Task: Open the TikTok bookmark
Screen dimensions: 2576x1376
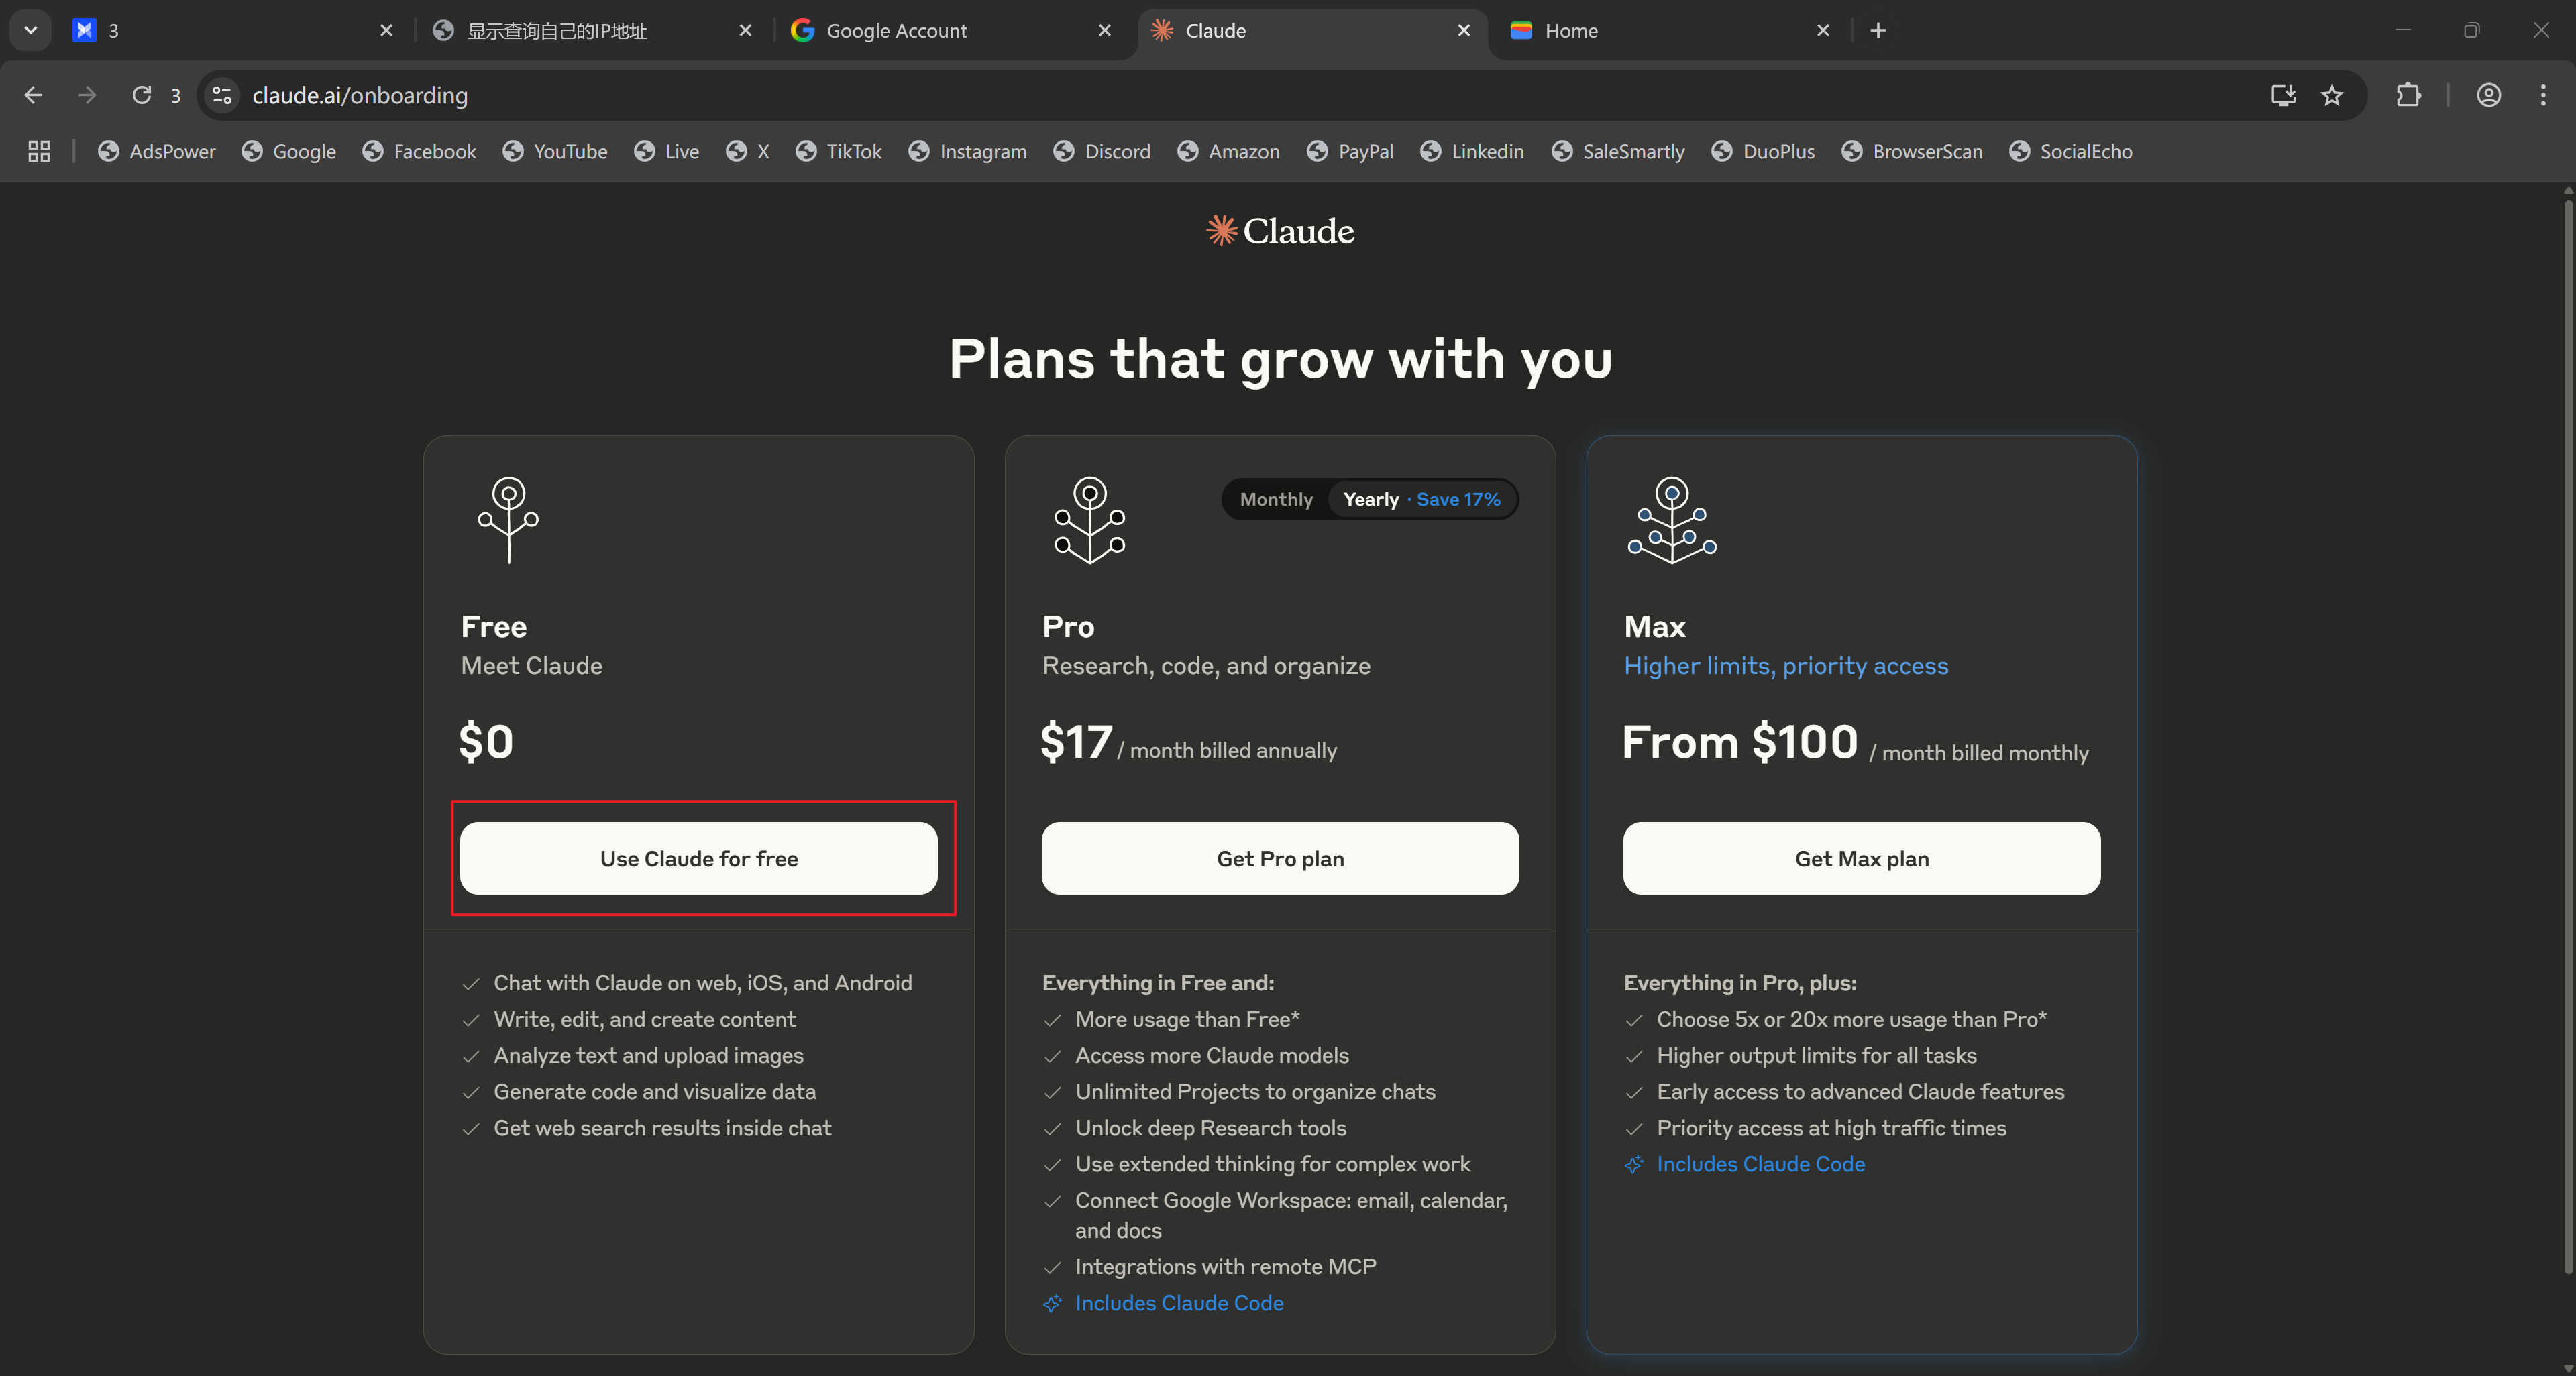Action: (839, 151)
